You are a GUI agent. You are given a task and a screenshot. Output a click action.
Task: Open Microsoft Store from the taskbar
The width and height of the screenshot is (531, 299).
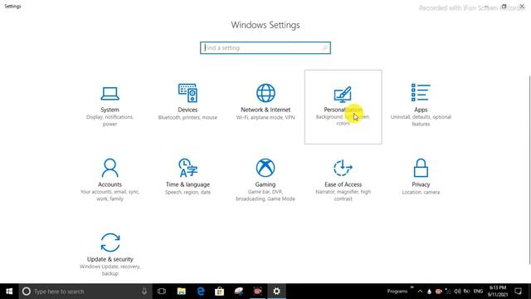pos(219,292)
